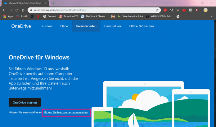Go to the browser home page
Image resolution: width=216 pixels, height=127 pixels.
25,10
